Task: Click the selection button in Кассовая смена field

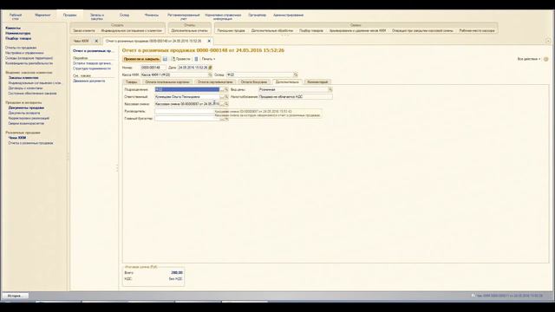Action: point(222,104)
